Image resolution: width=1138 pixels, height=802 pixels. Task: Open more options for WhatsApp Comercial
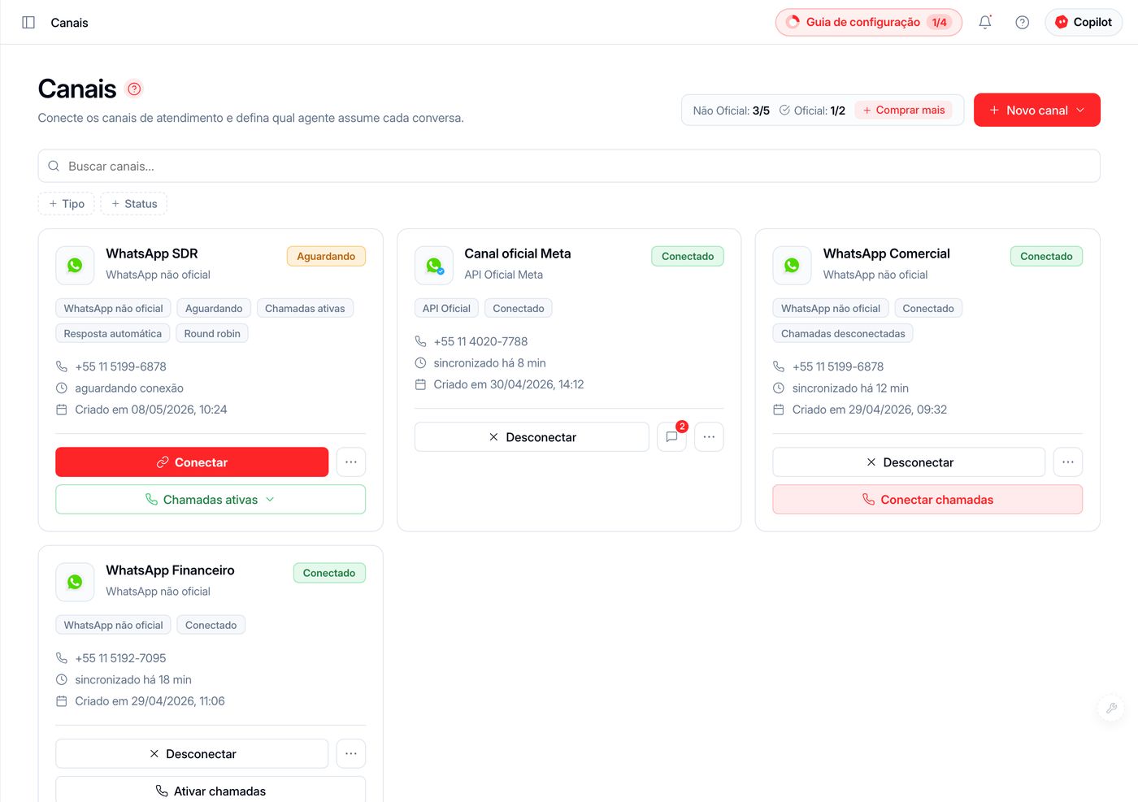[x=1068, y=462]
